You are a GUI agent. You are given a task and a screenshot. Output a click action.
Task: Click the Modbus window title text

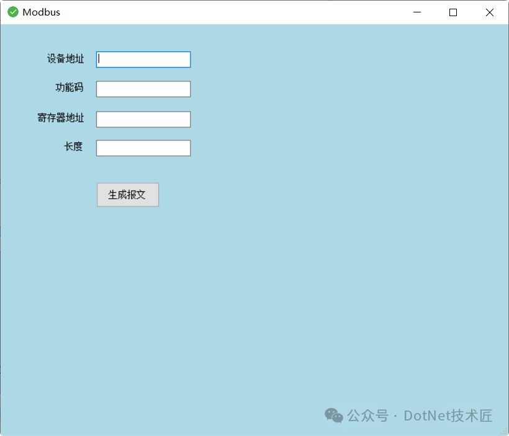tap(41, 12)
